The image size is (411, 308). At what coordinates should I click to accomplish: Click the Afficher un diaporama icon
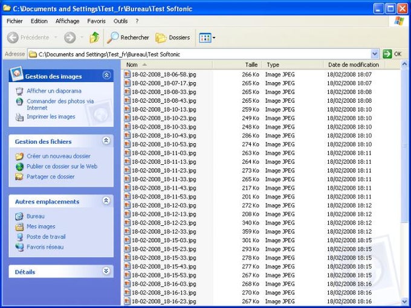point(19,91)
